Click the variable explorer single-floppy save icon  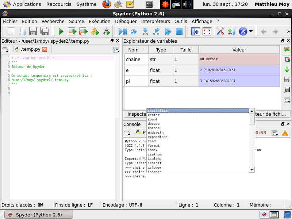287,79
